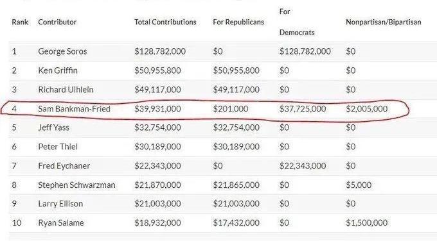Click the Nonpartisan/Bipartisan column header
Screen dimensions: 437x241
point(384,22)
